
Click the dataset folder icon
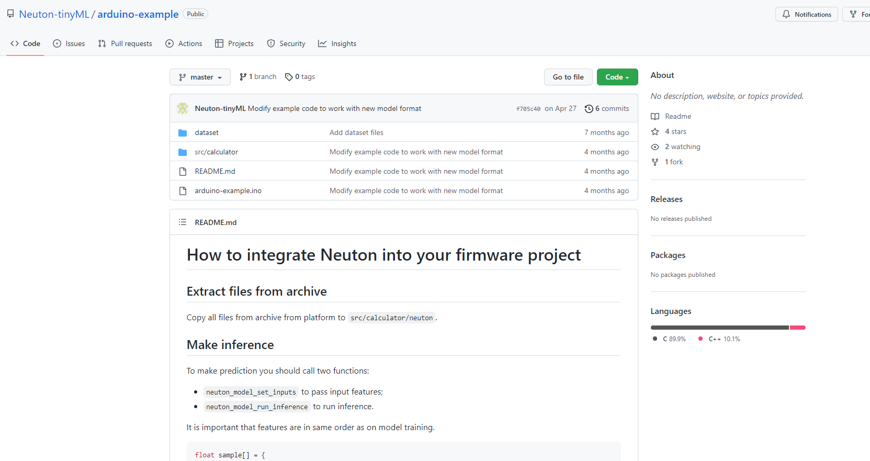[183, 133]
